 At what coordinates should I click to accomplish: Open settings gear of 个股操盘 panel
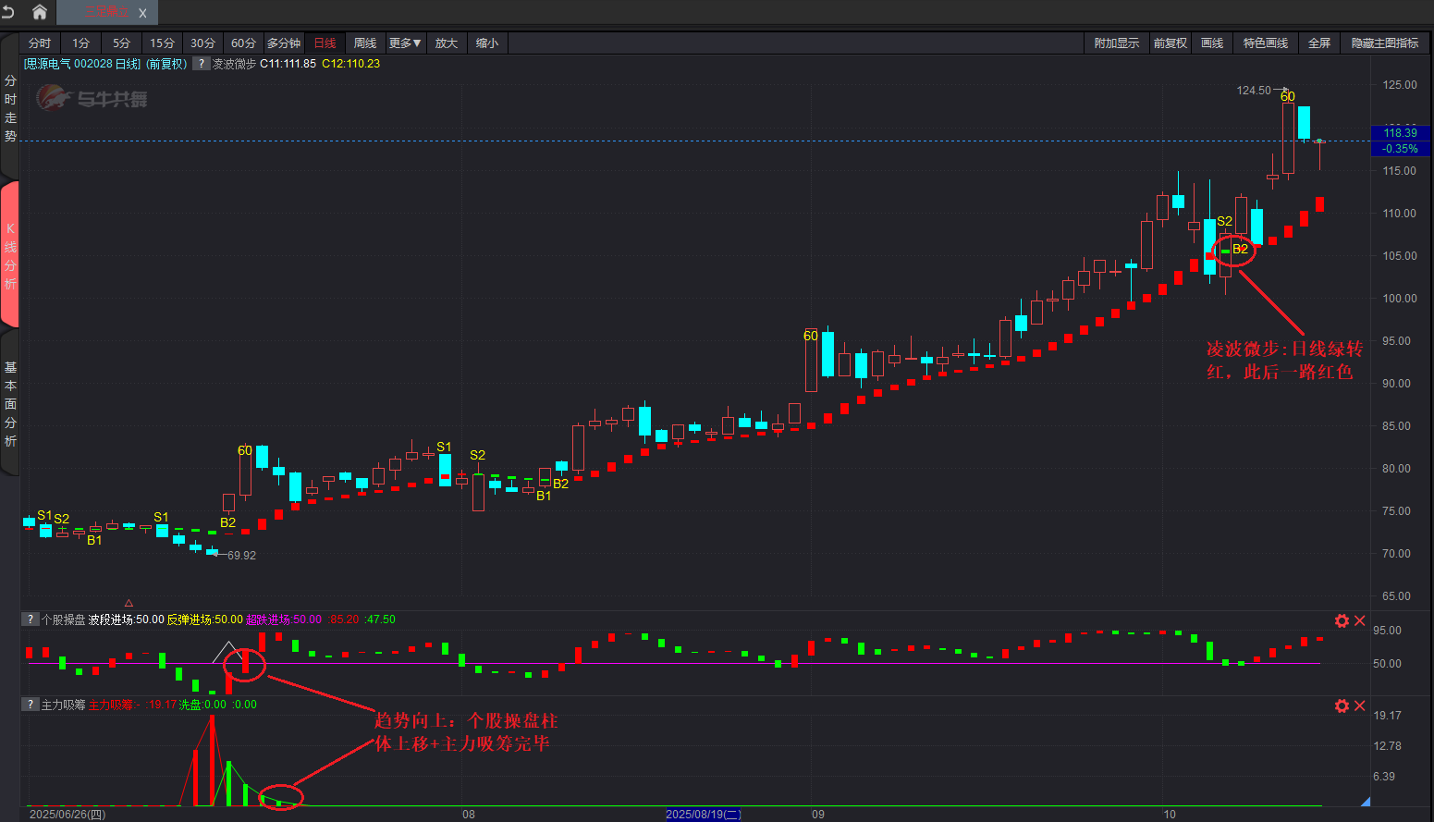point(1342,621)
